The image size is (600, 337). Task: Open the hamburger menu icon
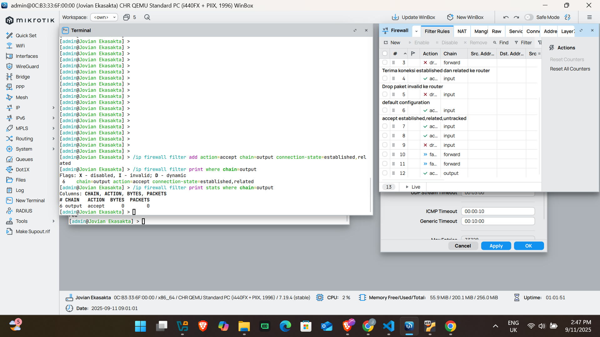[x=589, y=17]
